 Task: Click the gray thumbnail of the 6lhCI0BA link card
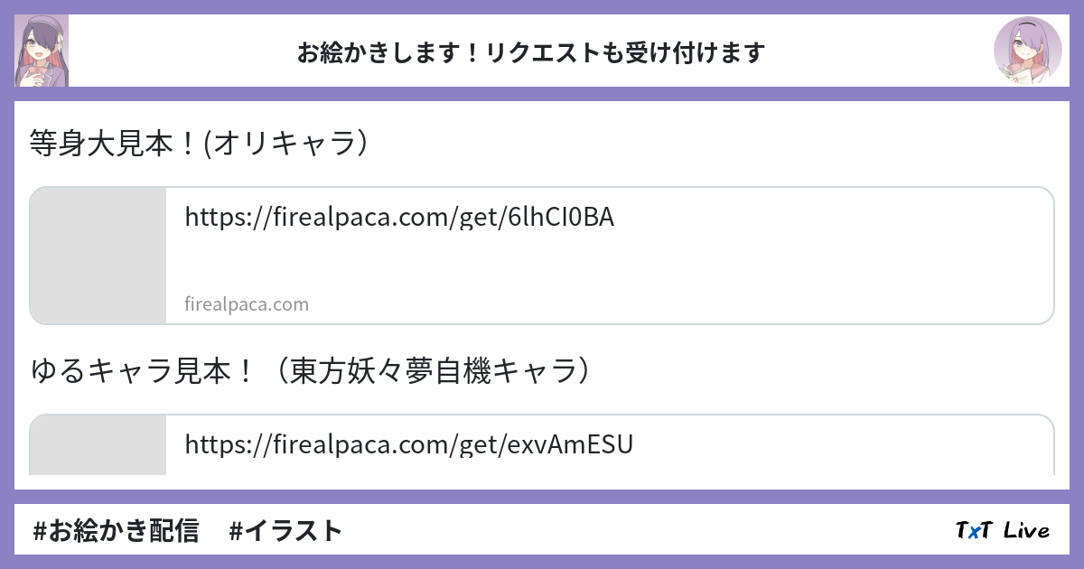pos(98,256)
